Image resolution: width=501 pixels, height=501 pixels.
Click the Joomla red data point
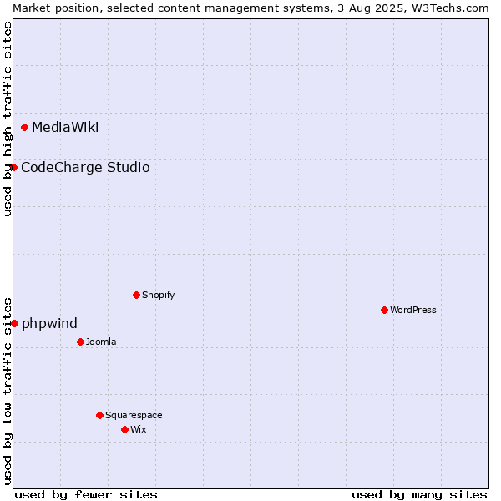(80, 342)
